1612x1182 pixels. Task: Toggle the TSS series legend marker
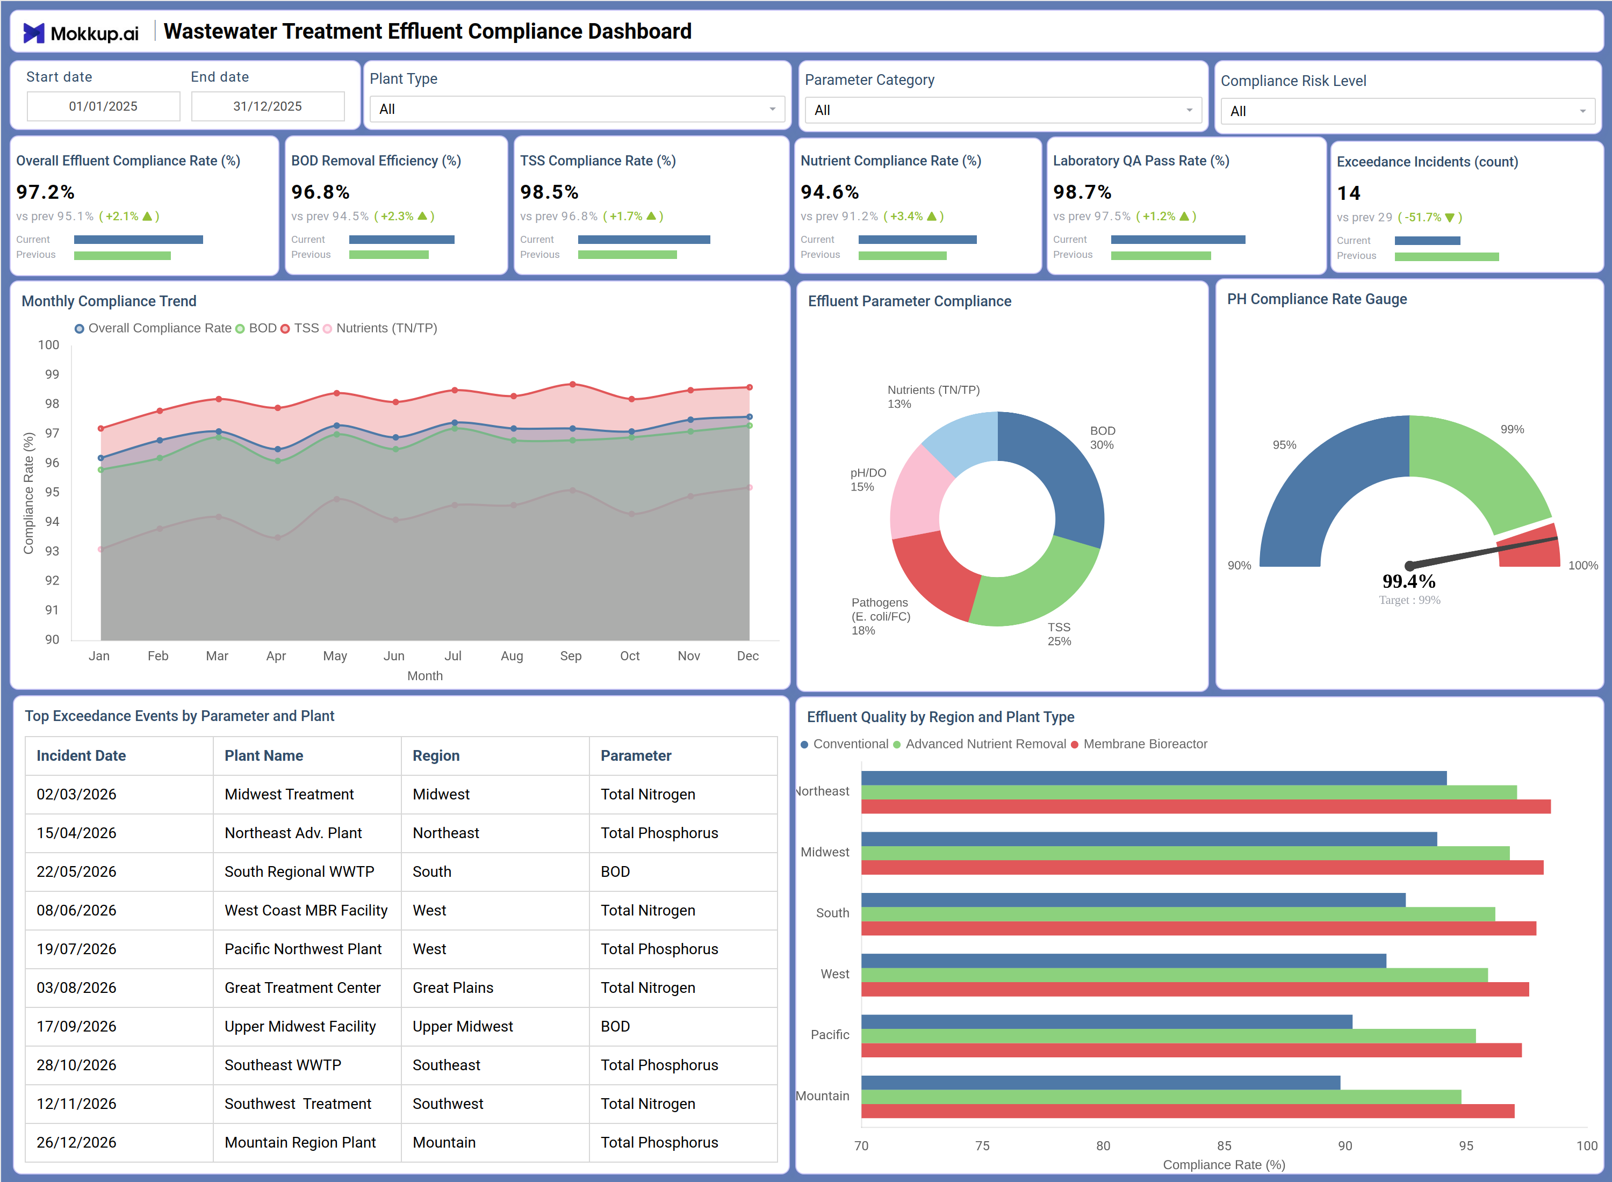pyautogui.click(x=285, y=328)
